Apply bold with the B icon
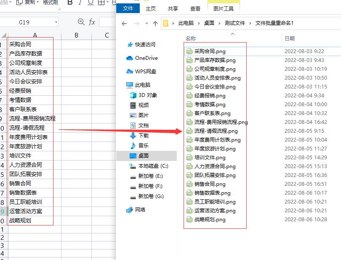341x260 pixels. pos(70,3)
